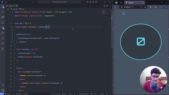Open browser Settings and more menu
This screenshot has width=169, height=95.
pos(161,7)
